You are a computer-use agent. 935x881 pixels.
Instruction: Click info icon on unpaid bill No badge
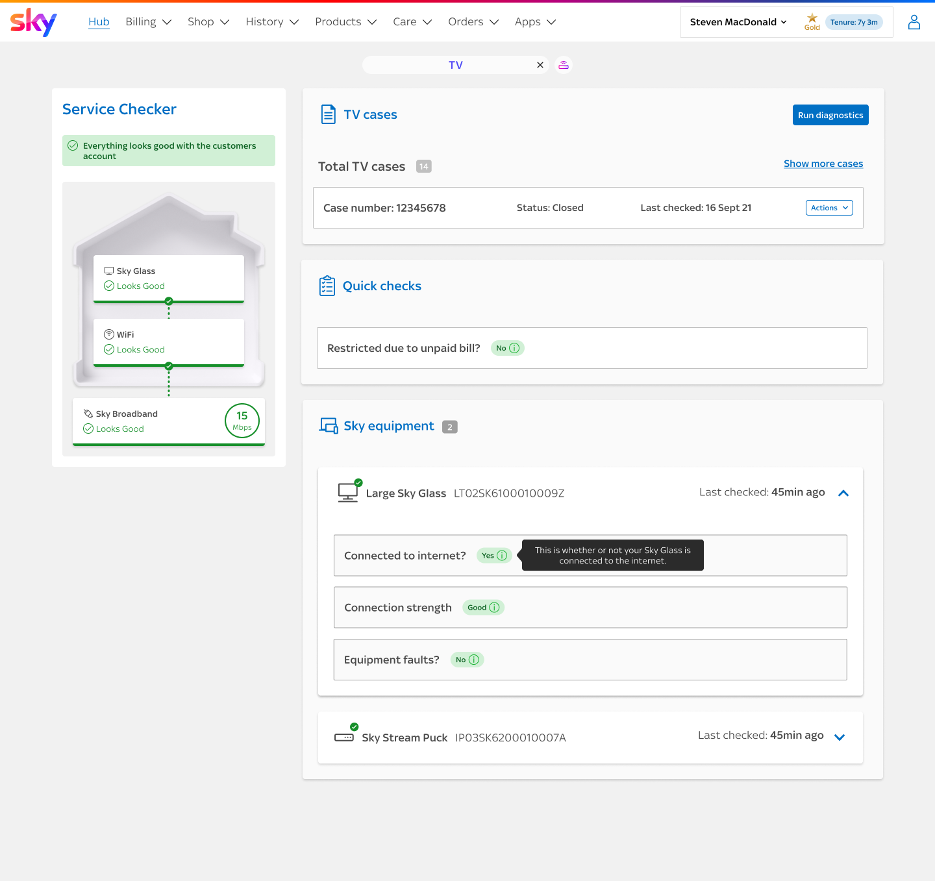(x=514, y=348)
